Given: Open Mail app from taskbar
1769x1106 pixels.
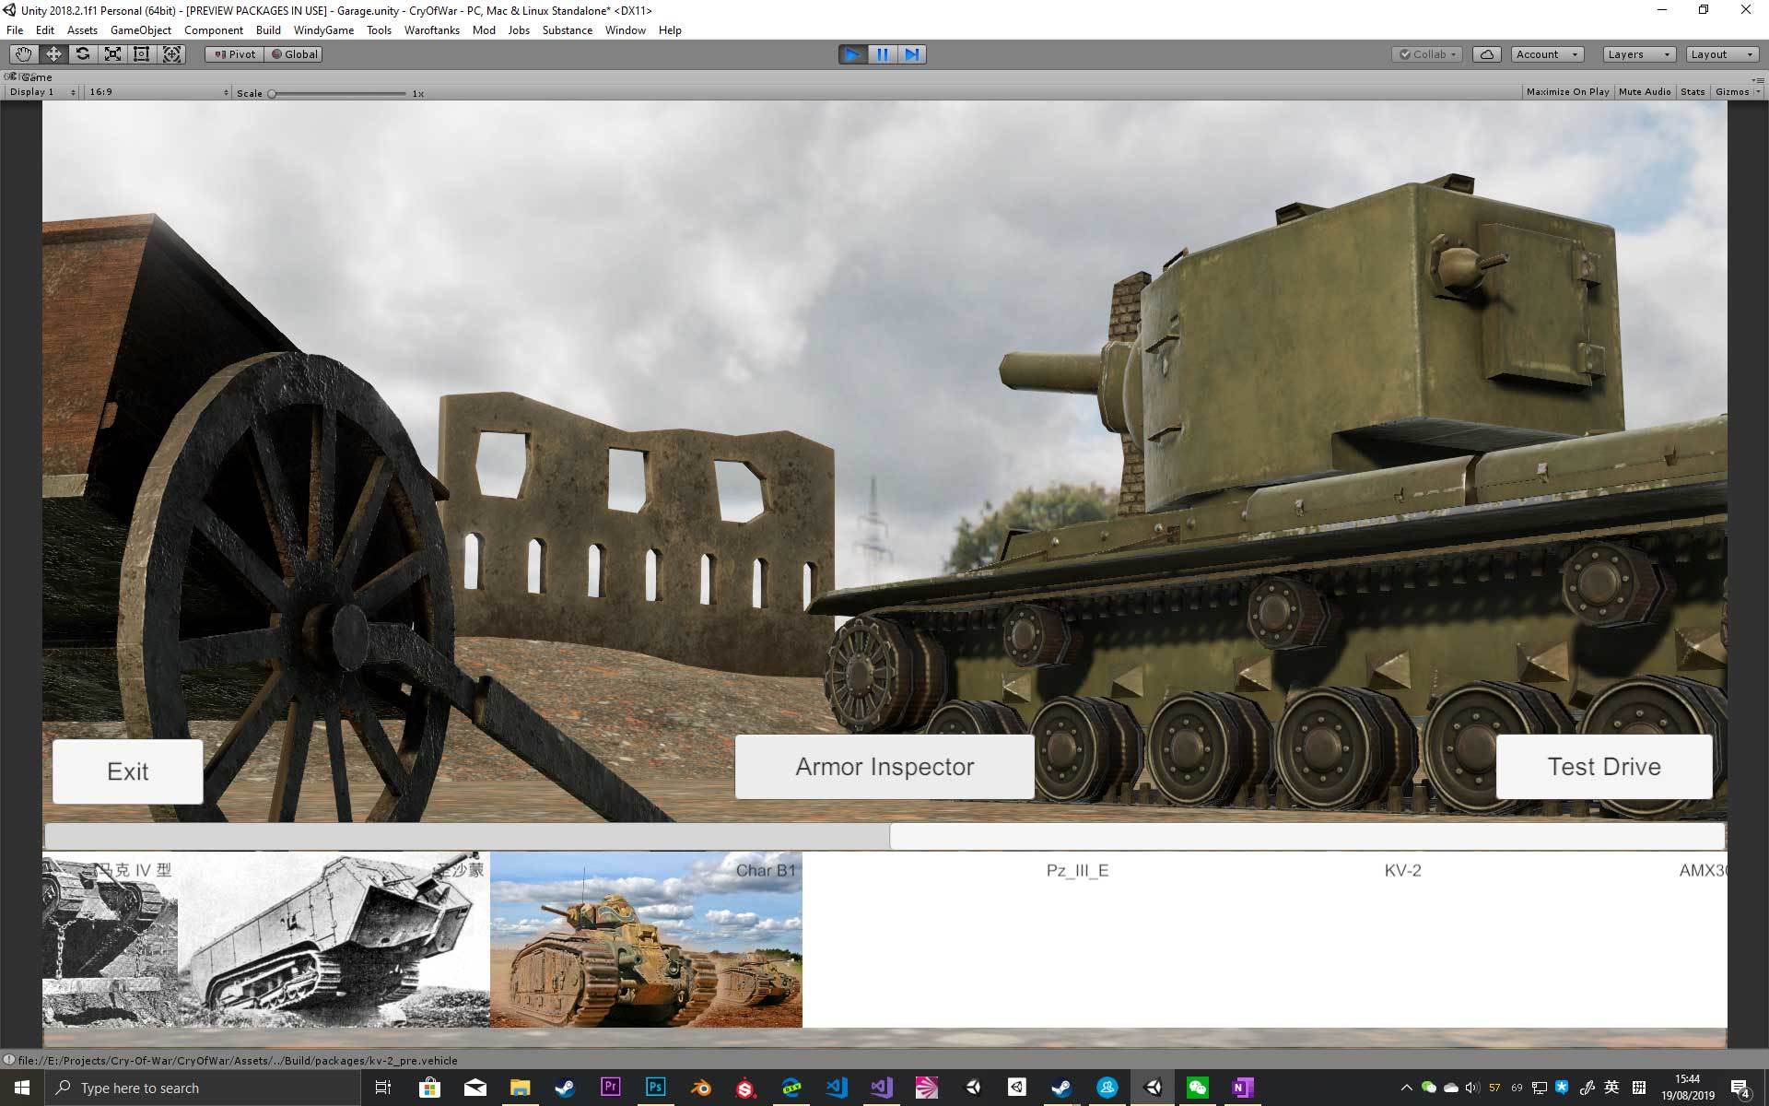Looking at the screenshot, I should pyautogui.click(x=474, y=1088).
